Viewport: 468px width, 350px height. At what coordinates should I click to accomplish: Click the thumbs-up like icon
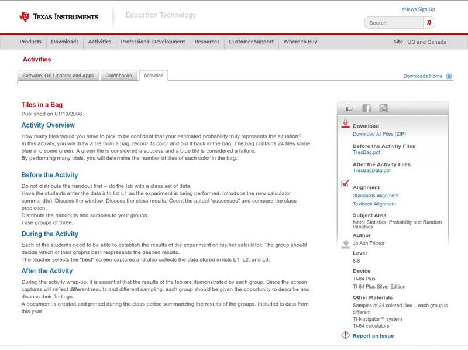349,108
